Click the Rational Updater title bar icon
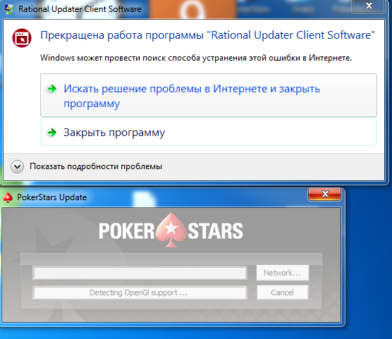The image size is (392, 339). 9,9
